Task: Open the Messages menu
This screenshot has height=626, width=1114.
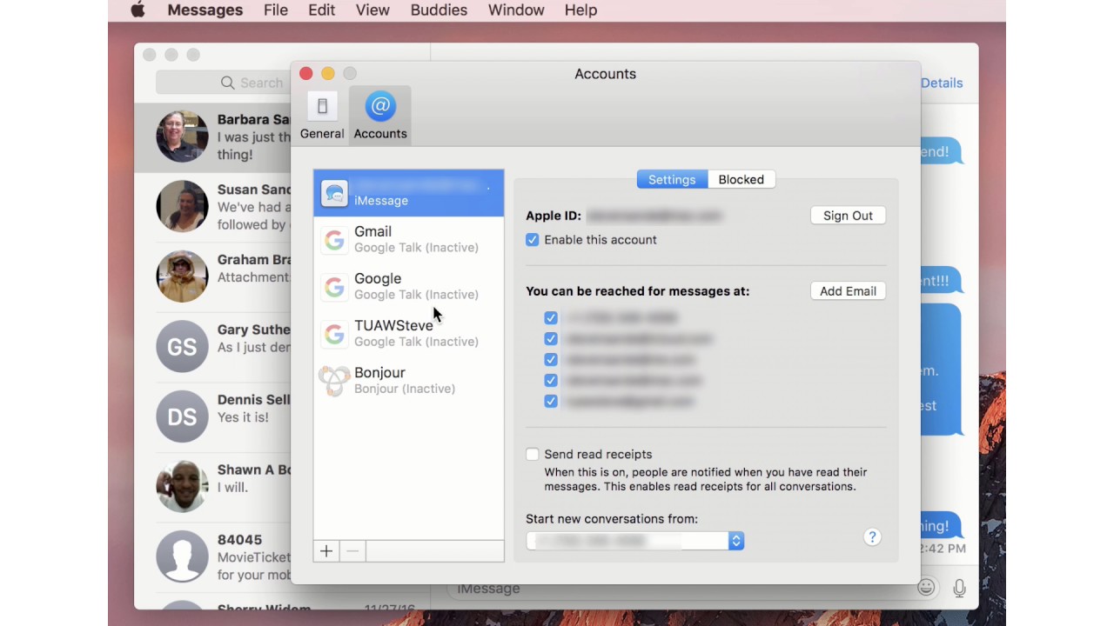Action: [x=205, y=10]
